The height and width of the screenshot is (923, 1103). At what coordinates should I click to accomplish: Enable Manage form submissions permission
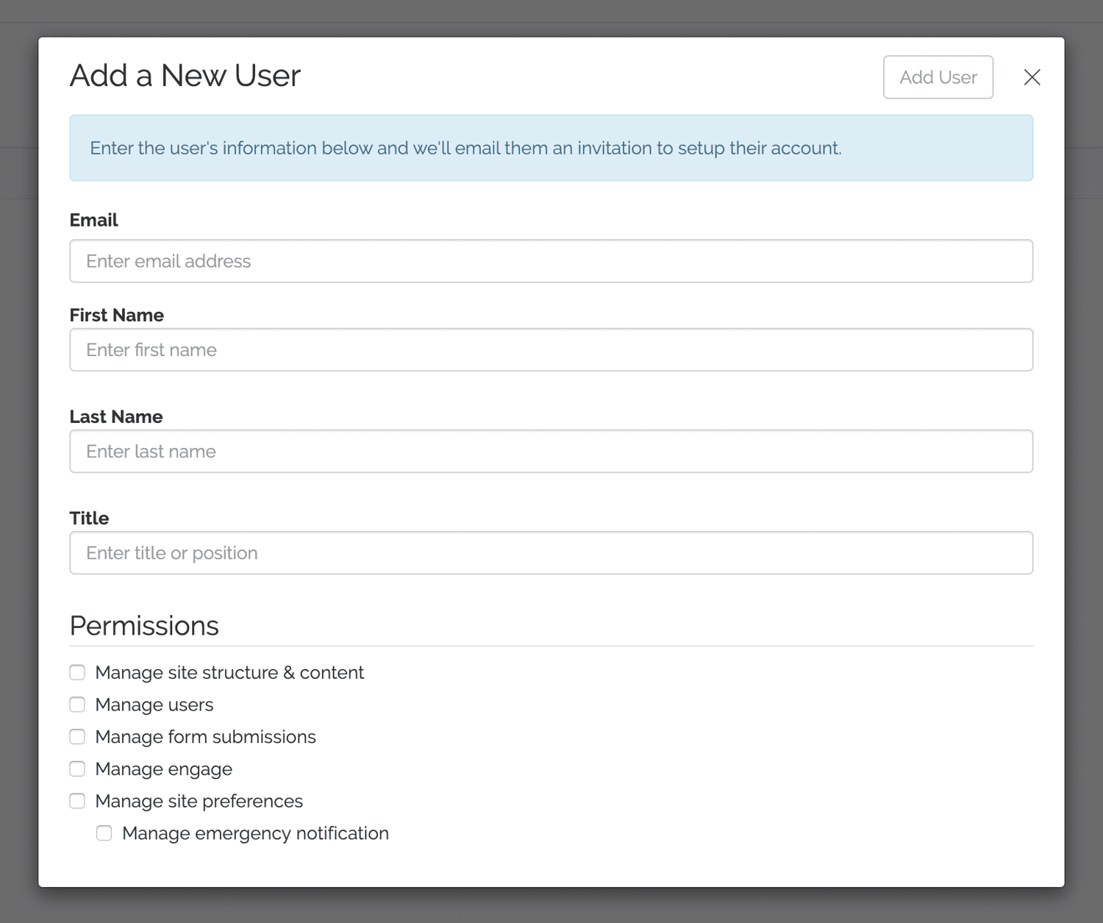pyautogui.click(x=77, y=736)
